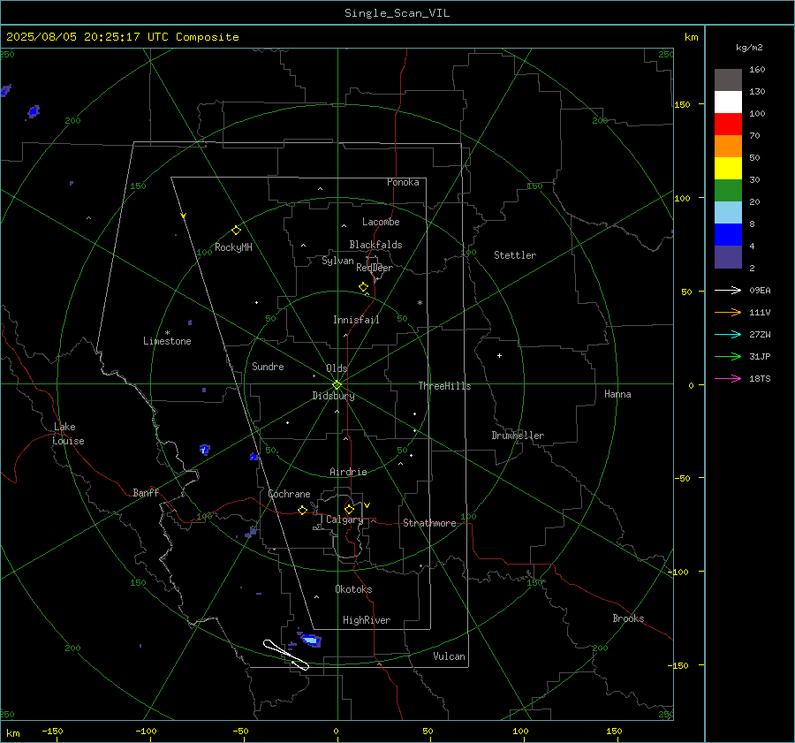The image size is (795, 743).
Task: Click the Lake Louise label
Action: click(x=68, y=434)
